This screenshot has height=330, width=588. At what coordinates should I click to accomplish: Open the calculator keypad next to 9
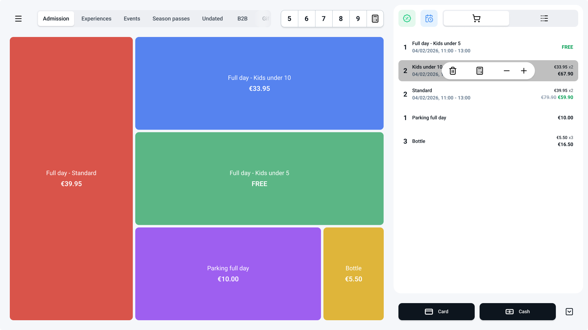(375, 19)
